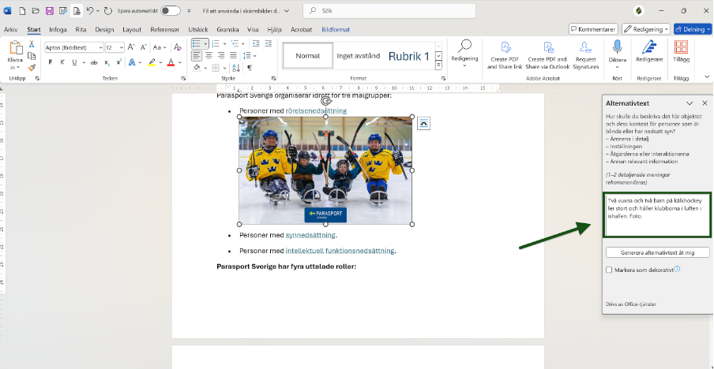This screenshot has height=369, width=714.
Task: Increase the paragraph indent
Action: pos(269,43)
